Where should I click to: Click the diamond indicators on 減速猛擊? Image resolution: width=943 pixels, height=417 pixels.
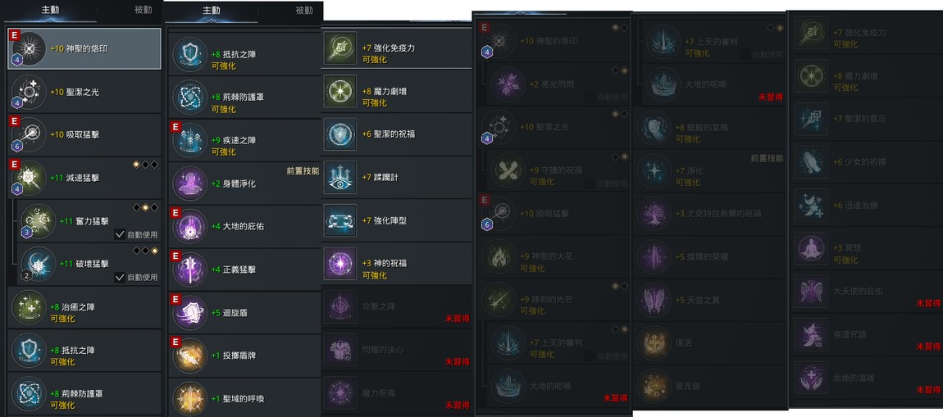pyautogui.click(x=146, y=165)
